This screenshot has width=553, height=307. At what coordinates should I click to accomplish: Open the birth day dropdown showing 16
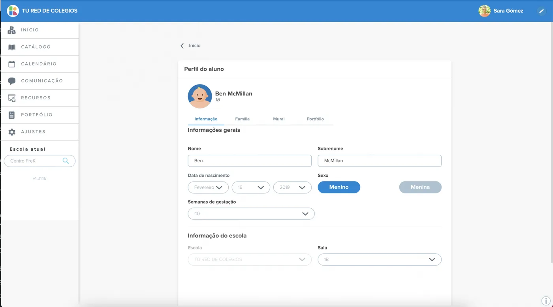click(x=251, y=187)
